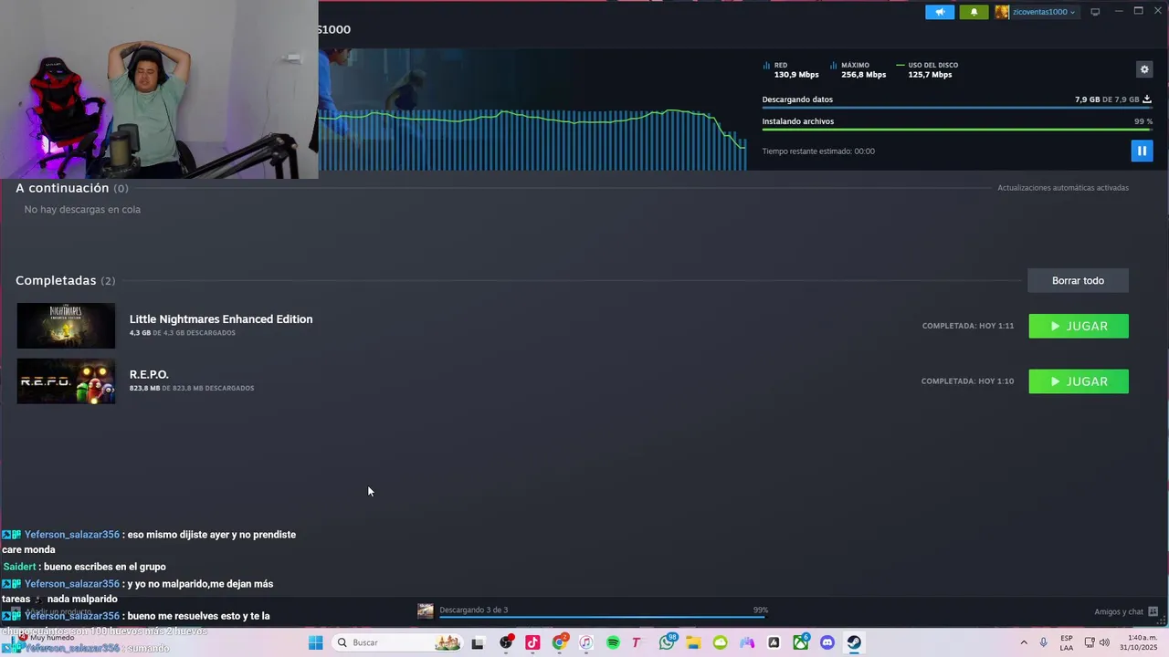Click the RED 130,9 Mbps stat
The image size is (1169, 657).
(x=791, y=69)
